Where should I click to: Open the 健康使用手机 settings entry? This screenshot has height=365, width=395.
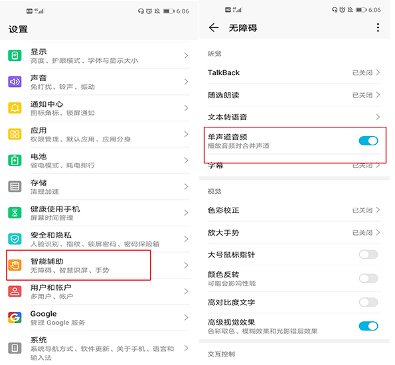click(x=99, y=213)
